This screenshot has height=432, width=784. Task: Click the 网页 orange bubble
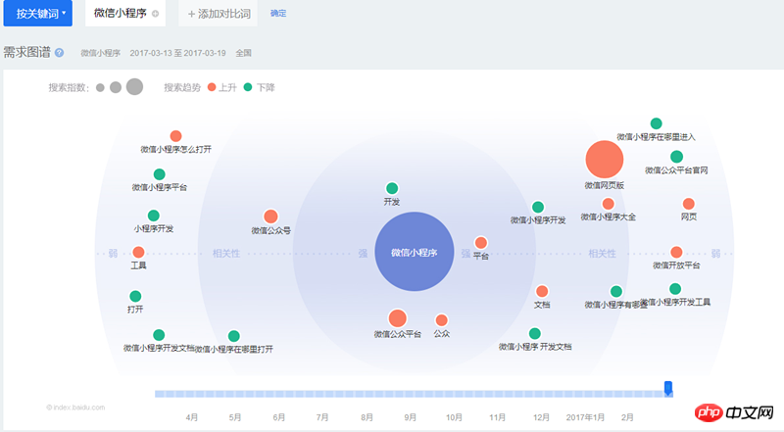pos(689,204)
